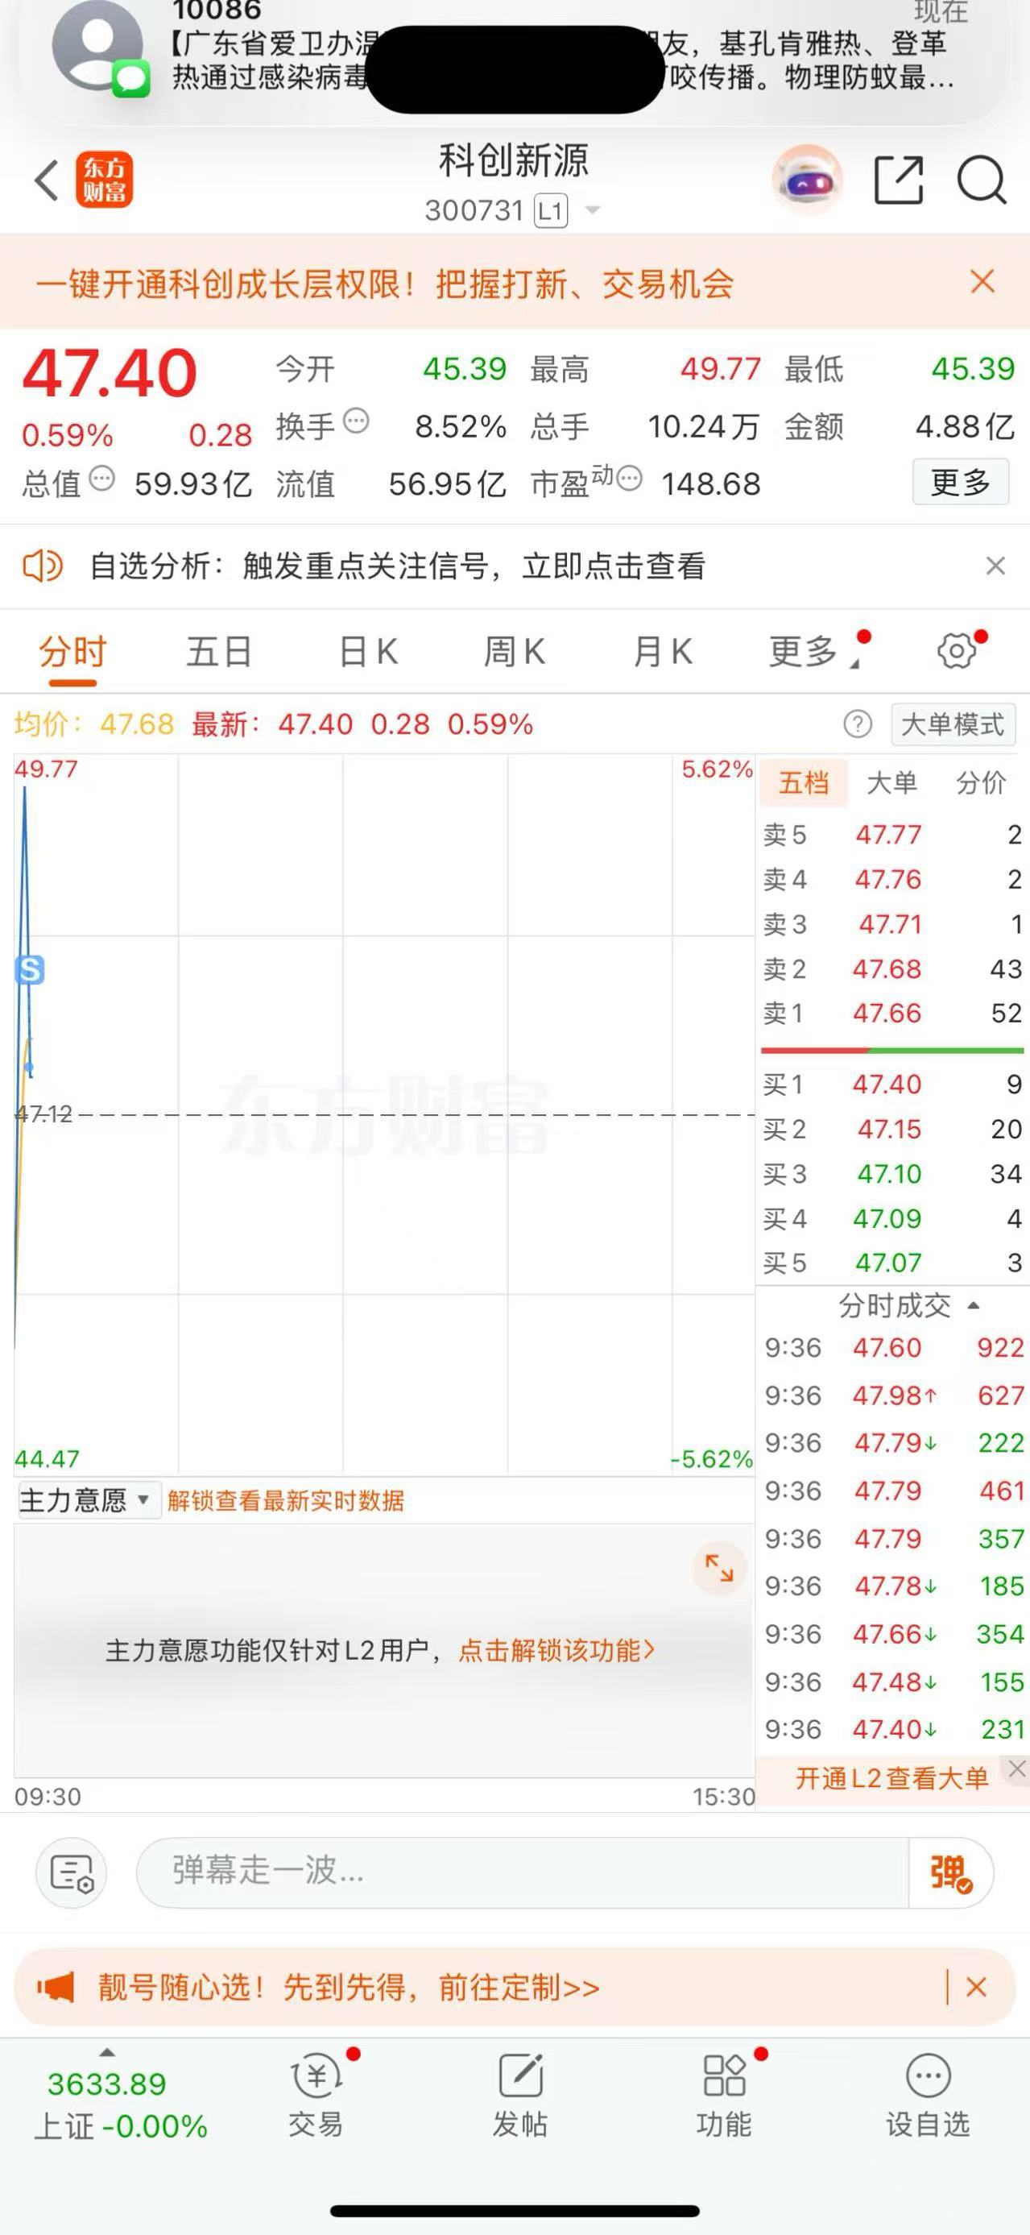Switch to the 月K tab

tap(663, 651)
